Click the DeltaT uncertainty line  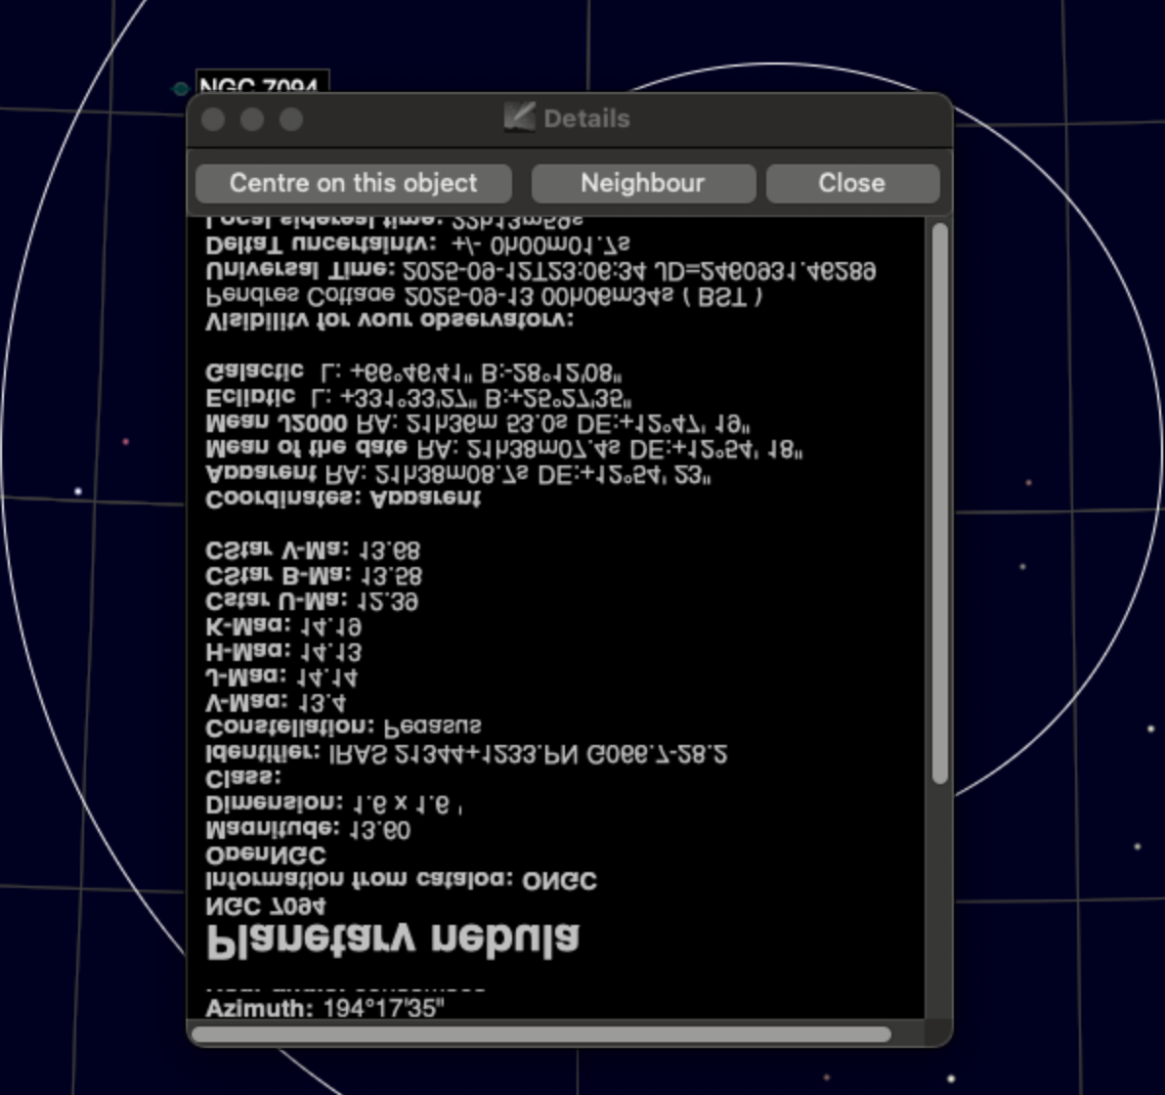tap(418, 243)
